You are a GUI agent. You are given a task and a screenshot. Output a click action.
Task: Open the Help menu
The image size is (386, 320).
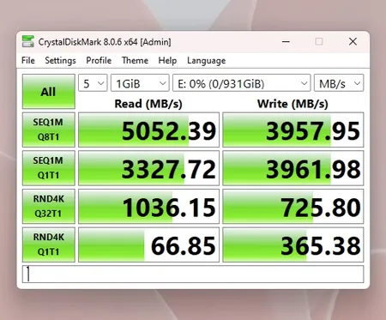click(167, 60)
